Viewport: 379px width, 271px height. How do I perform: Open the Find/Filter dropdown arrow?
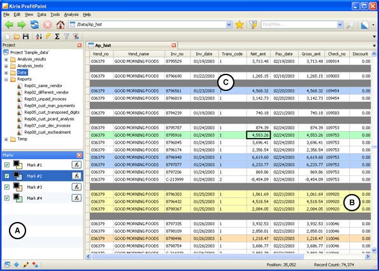pos(340,24)
